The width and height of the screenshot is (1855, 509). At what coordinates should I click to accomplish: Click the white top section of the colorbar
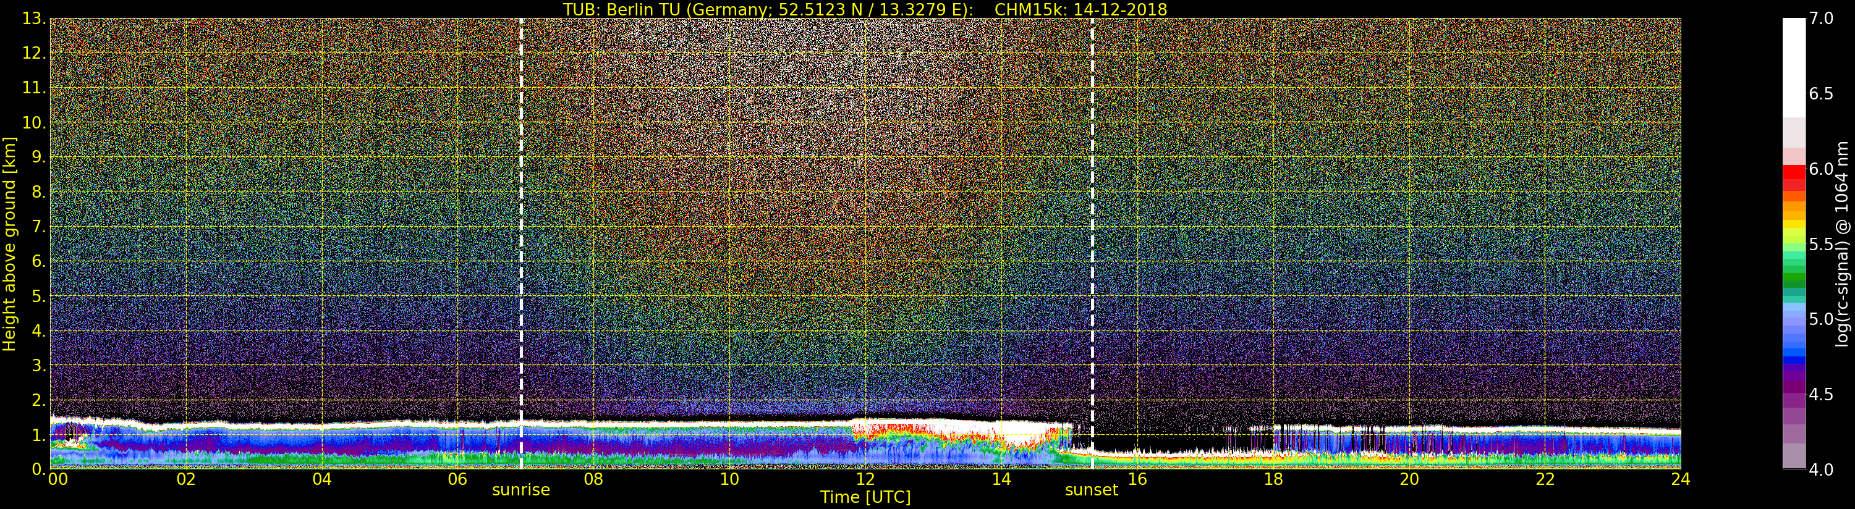[1793, 65]
